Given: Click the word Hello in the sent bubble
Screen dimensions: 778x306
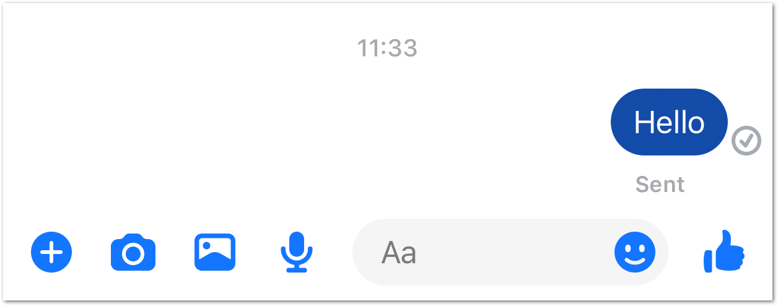Looking at the screenshot, I should [670, 123].
